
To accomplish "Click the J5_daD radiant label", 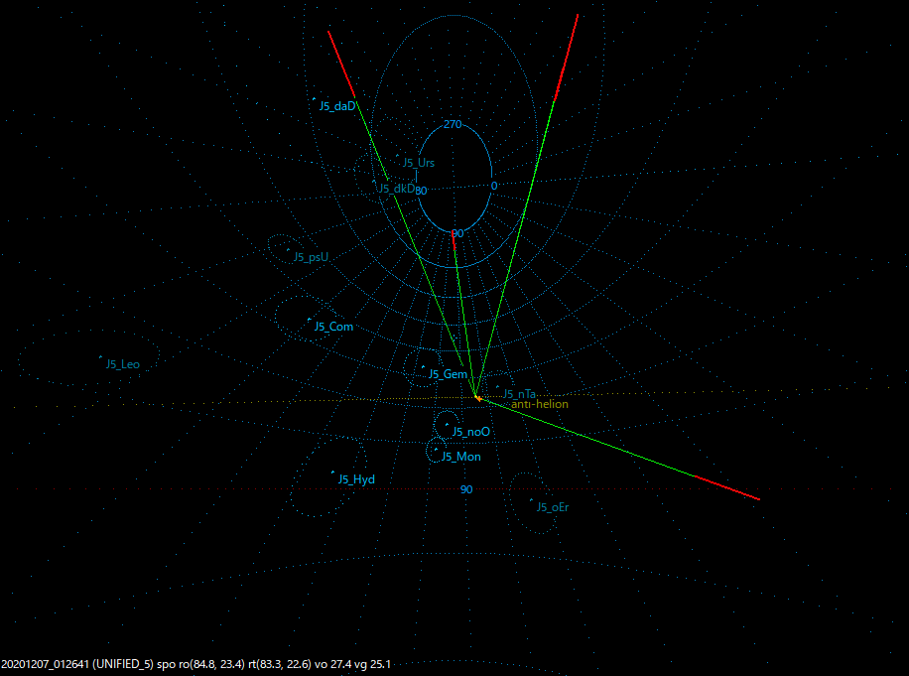I will point(336,106).
